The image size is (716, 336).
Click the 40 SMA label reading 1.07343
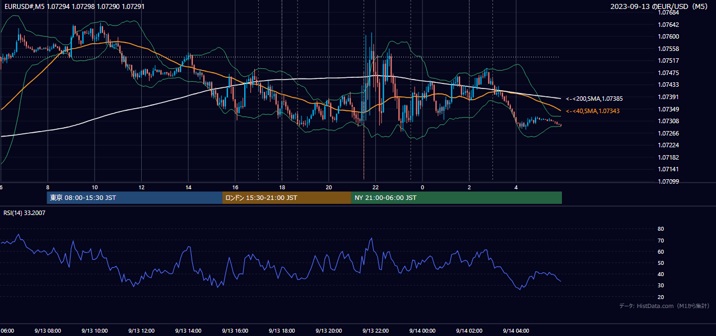tap(593, 111)
